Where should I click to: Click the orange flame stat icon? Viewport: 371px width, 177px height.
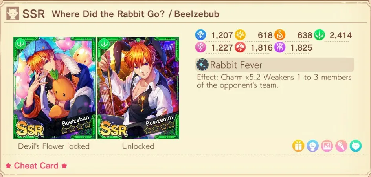280,35
